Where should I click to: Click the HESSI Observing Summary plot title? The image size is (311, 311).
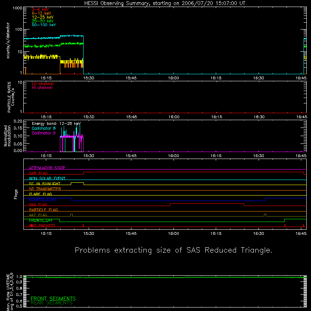164,3
